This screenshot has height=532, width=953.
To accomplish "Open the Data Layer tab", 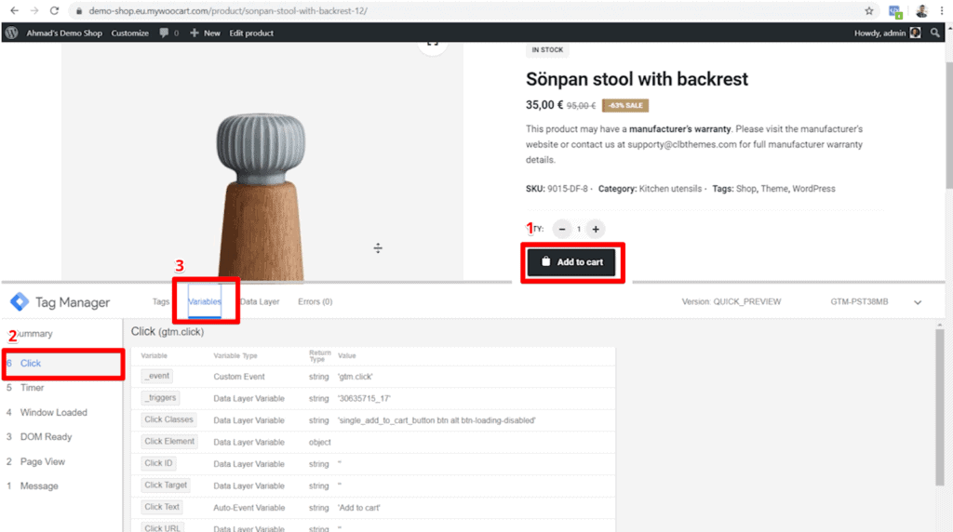I will [260, 301].
